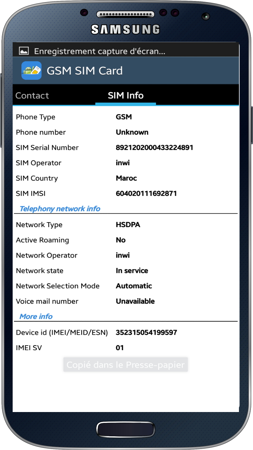Tap the SIM Operator label
This screenshot has width=253, height=450.
(x=39, y=163)
